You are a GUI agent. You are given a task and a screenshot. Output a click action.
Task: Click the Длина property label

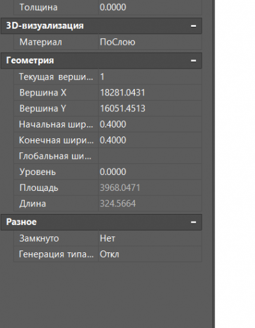coord(33,204)
